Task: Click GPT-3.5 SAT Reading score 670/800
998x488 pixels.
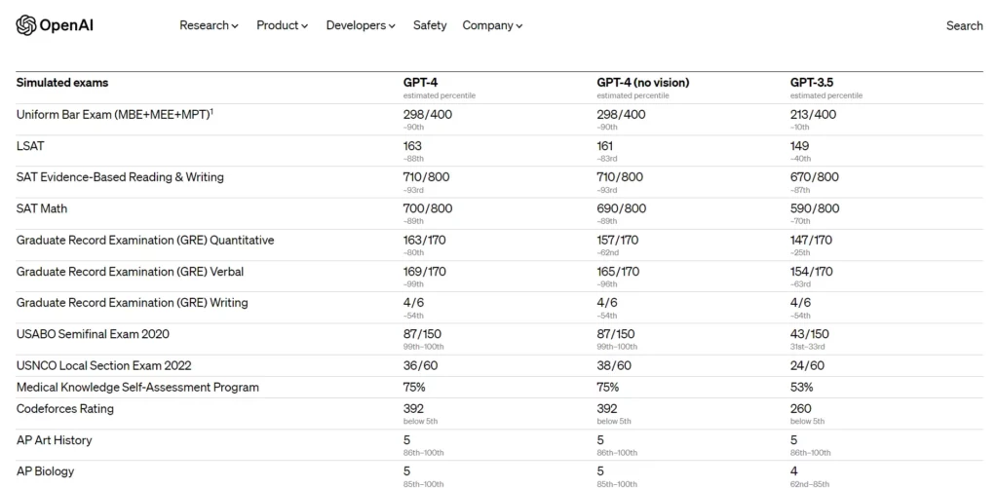Action: [x=815, y=177]
